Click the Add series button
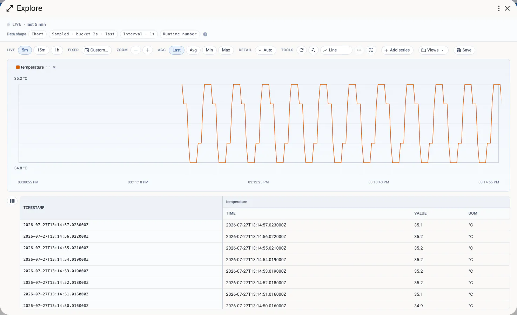The image size is (517, 315). tap(397, 50)
